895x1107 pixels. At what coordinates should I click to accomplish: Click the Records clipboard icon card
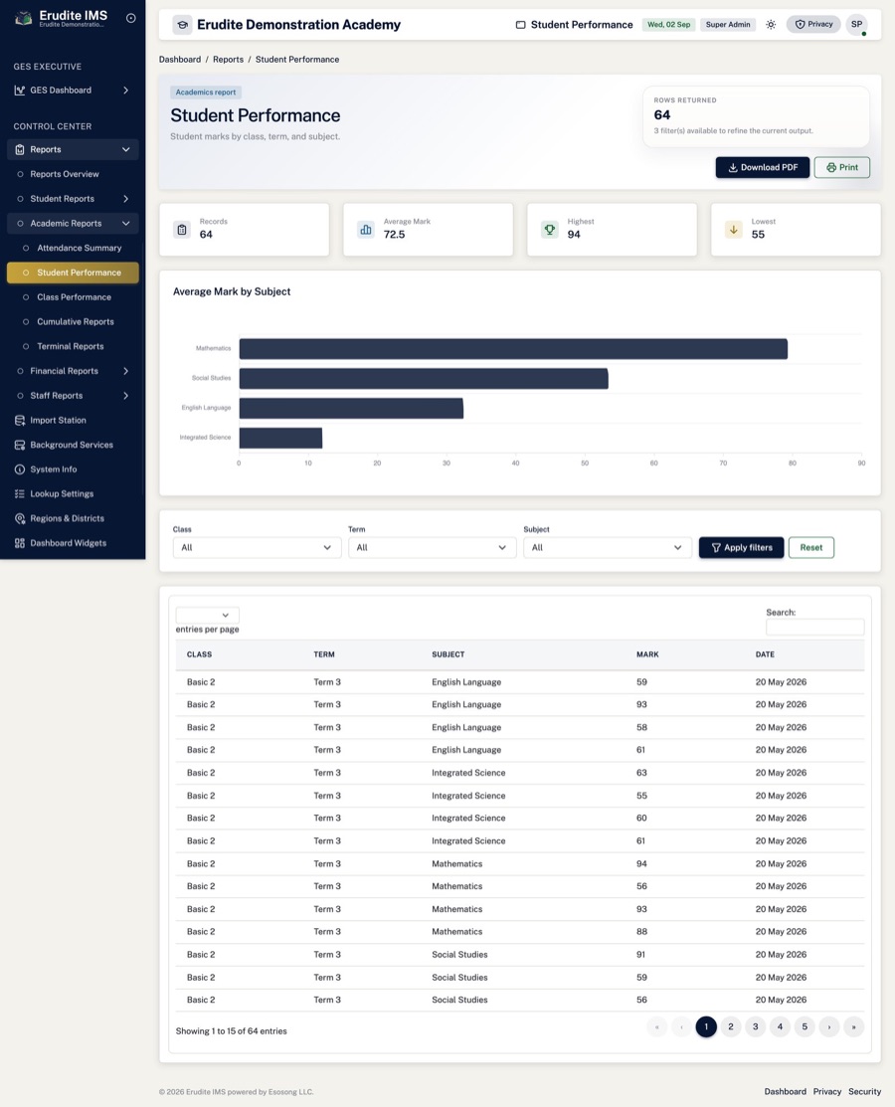[x=182, y=230]
